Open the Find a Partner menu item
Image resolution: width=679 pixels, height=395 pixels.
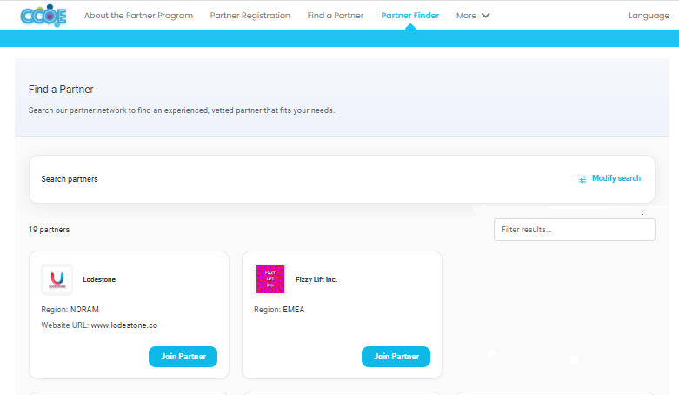tap(336, 16)
